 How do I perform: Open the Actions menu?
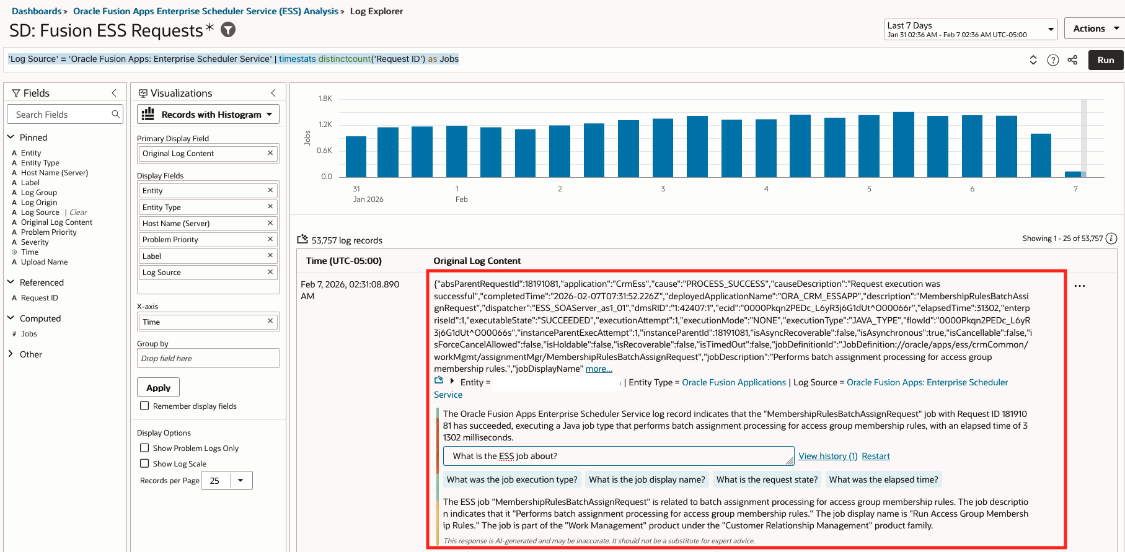1095,28
